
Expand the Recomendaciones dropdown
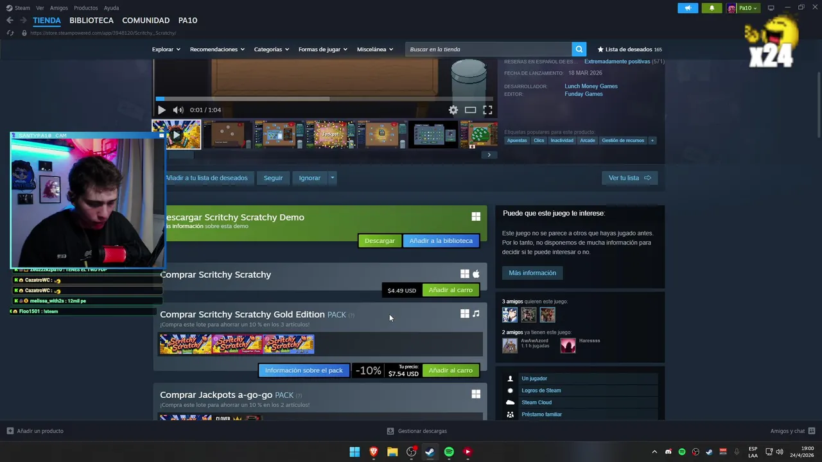[x=217, y=49]
